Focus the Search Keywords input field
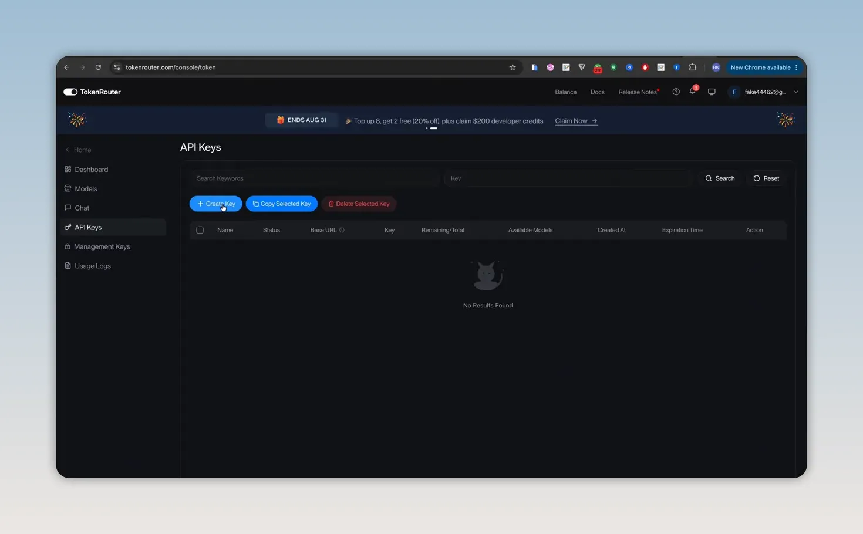This screenshot has height=534, width=863. (x=315, y=178)
